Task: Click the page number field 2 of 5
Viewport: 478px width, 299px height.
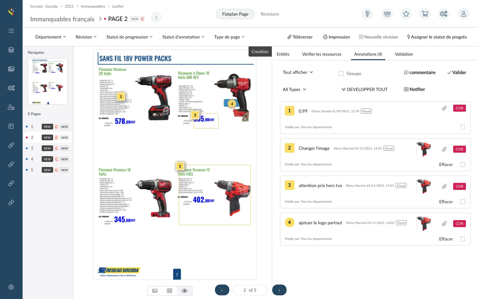Action: tap(250, 290)
